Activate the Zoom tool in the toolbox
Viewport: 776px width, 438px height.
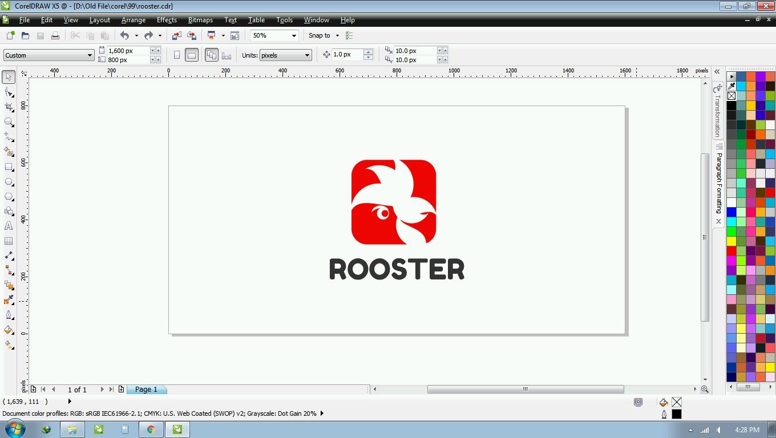coord(9,122)
